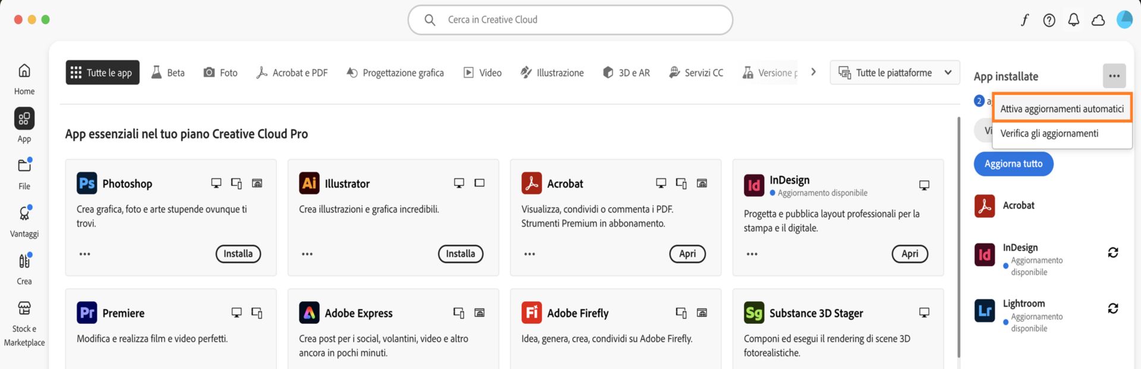Click the app list vertical scrollbar
The width and height of the screenshot is (1141, 369).
959,237
